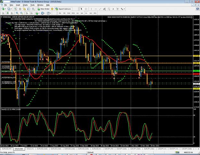
Task: Set the W1 timeframe button
Action: pyautogui.click(x=91, y=13)
